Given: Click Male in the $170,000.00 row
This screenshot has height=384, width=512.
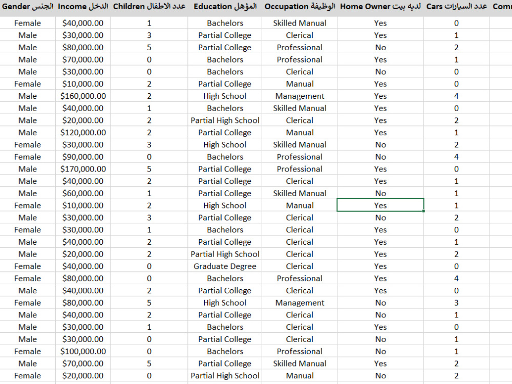Looking at the screenshot, I should pyautogui.click(x=28, y=169).
